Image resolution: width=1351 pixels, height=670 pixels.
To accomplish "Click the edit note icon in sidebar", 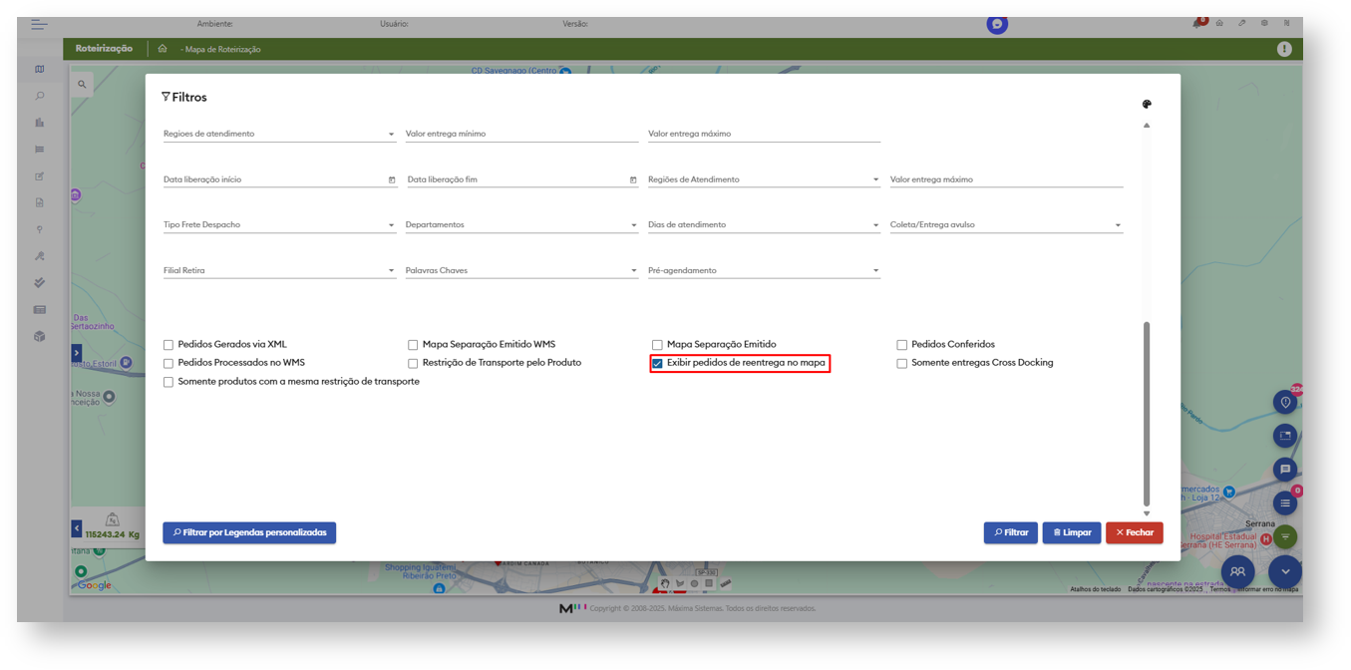I will coord(40,176).
